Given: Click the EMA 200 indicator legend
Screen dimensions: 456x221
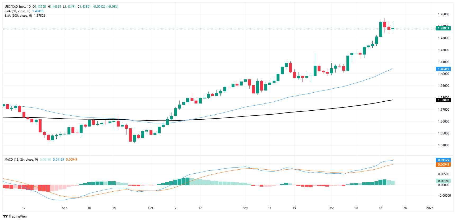Looking at the screenshot, I should point(18,16).
